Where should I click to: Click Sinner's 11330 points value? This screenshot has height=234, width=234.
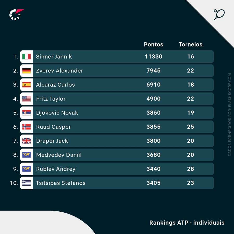coord(154,57)
